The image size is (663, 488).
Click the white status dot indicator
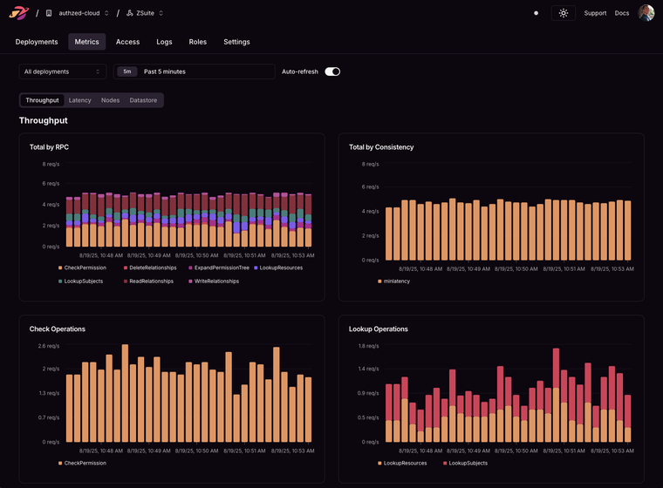pos(536,13)
